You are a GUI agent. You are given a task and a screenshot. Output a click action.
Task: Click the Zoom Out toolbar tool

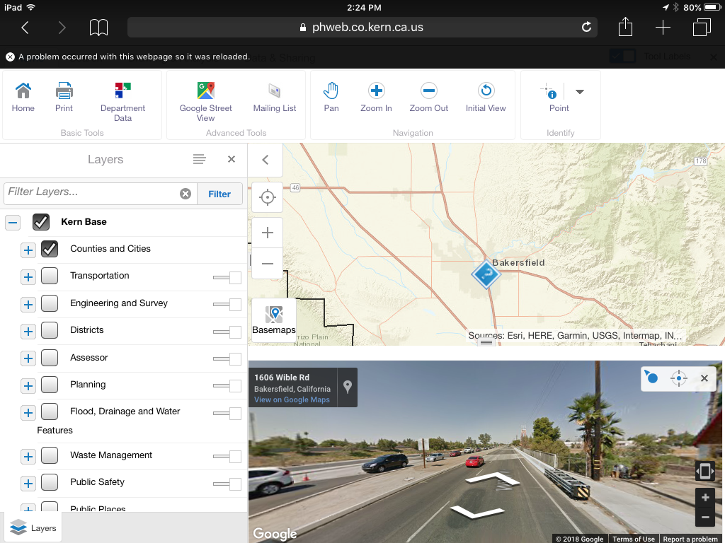[x=428, y=97]
